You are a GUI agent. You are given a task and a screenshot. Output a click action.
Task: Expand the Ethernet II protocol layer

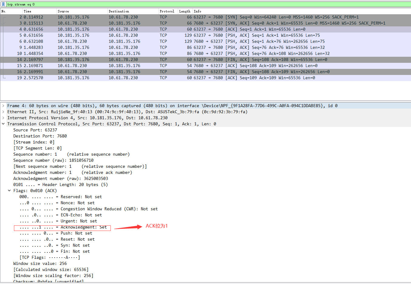point(3,112)
